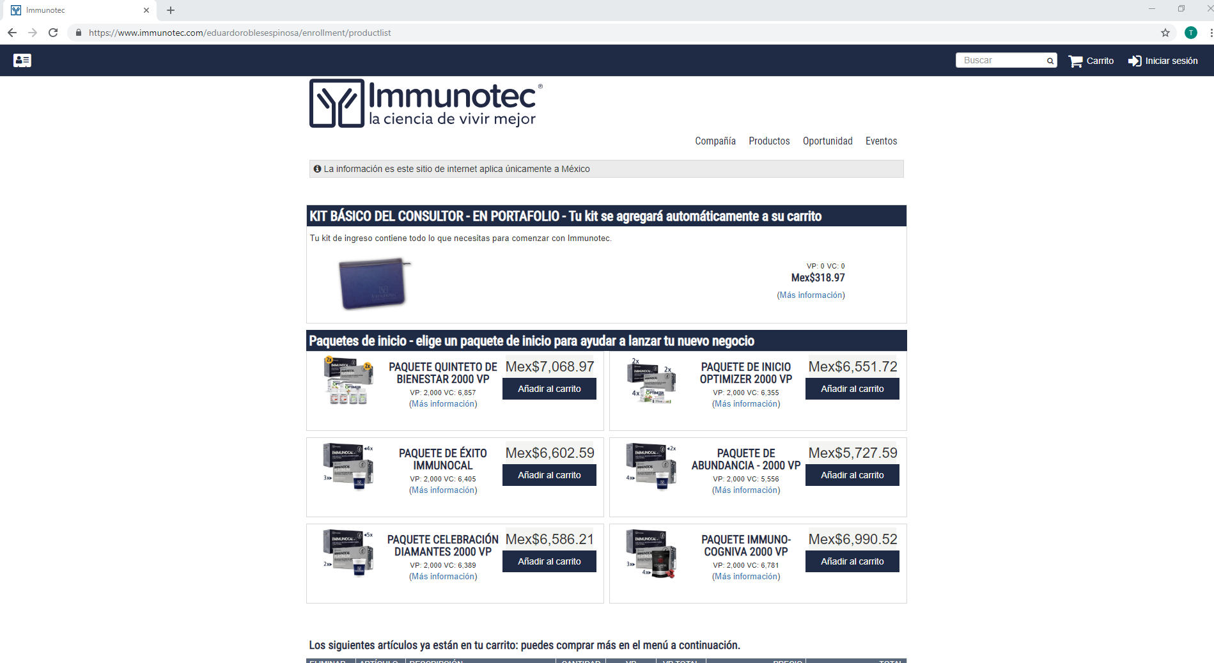Open a new browser tab
Image resolution: width=1214 pixels, height=663 pixels.
click(171, 10)
